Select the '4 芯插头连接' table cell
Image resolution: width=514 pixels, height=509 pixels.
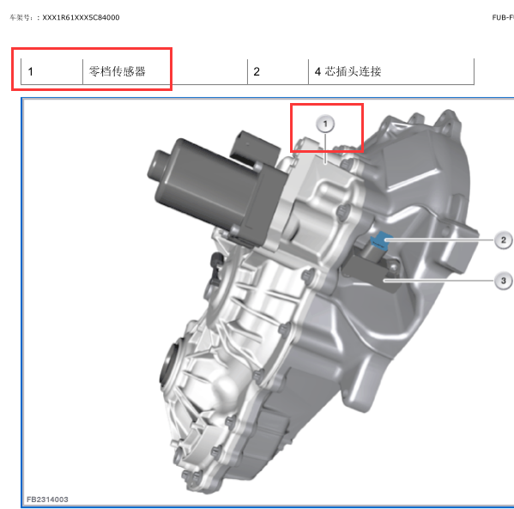coord(391,71)
